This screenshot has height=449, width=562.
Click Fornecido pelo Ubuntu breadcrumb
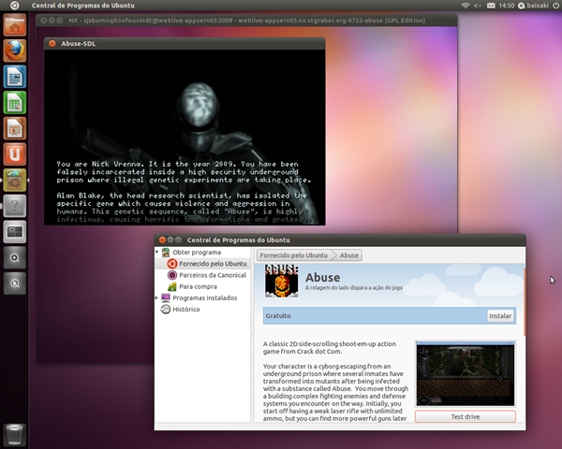(294, 254)
